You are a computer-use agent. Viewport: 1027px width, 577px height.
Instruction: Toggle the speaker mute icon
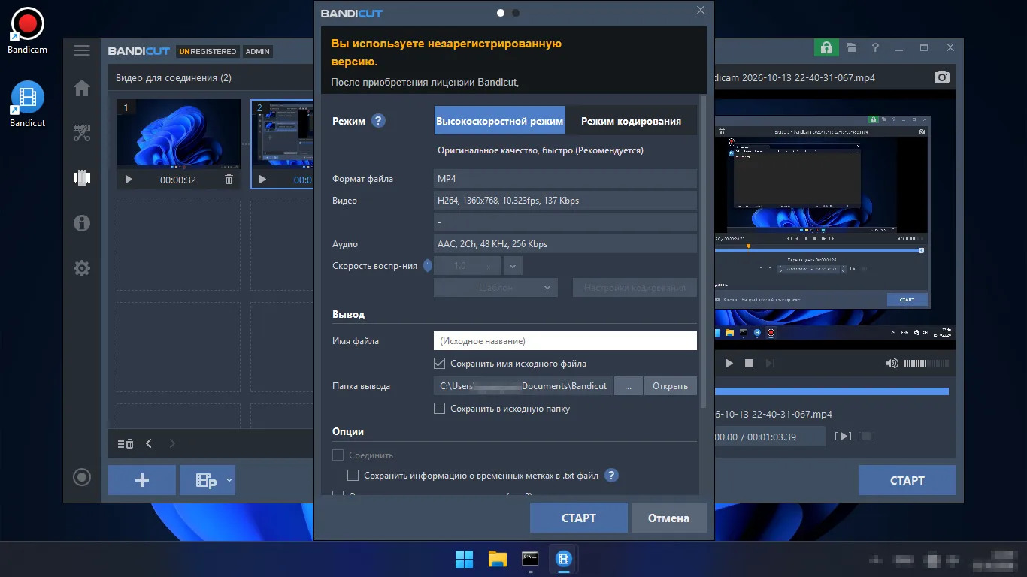pos(892,363)
